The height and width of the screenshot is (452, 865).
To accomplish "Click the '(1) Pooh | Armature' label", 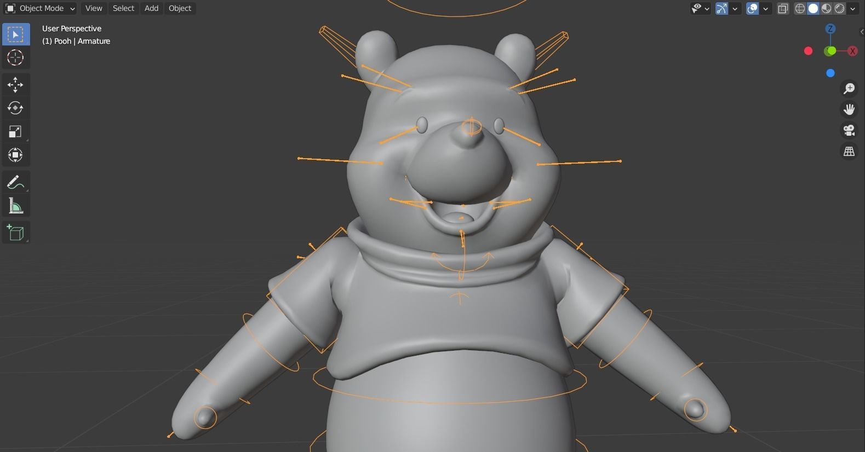I will click(x=76, y=41).
